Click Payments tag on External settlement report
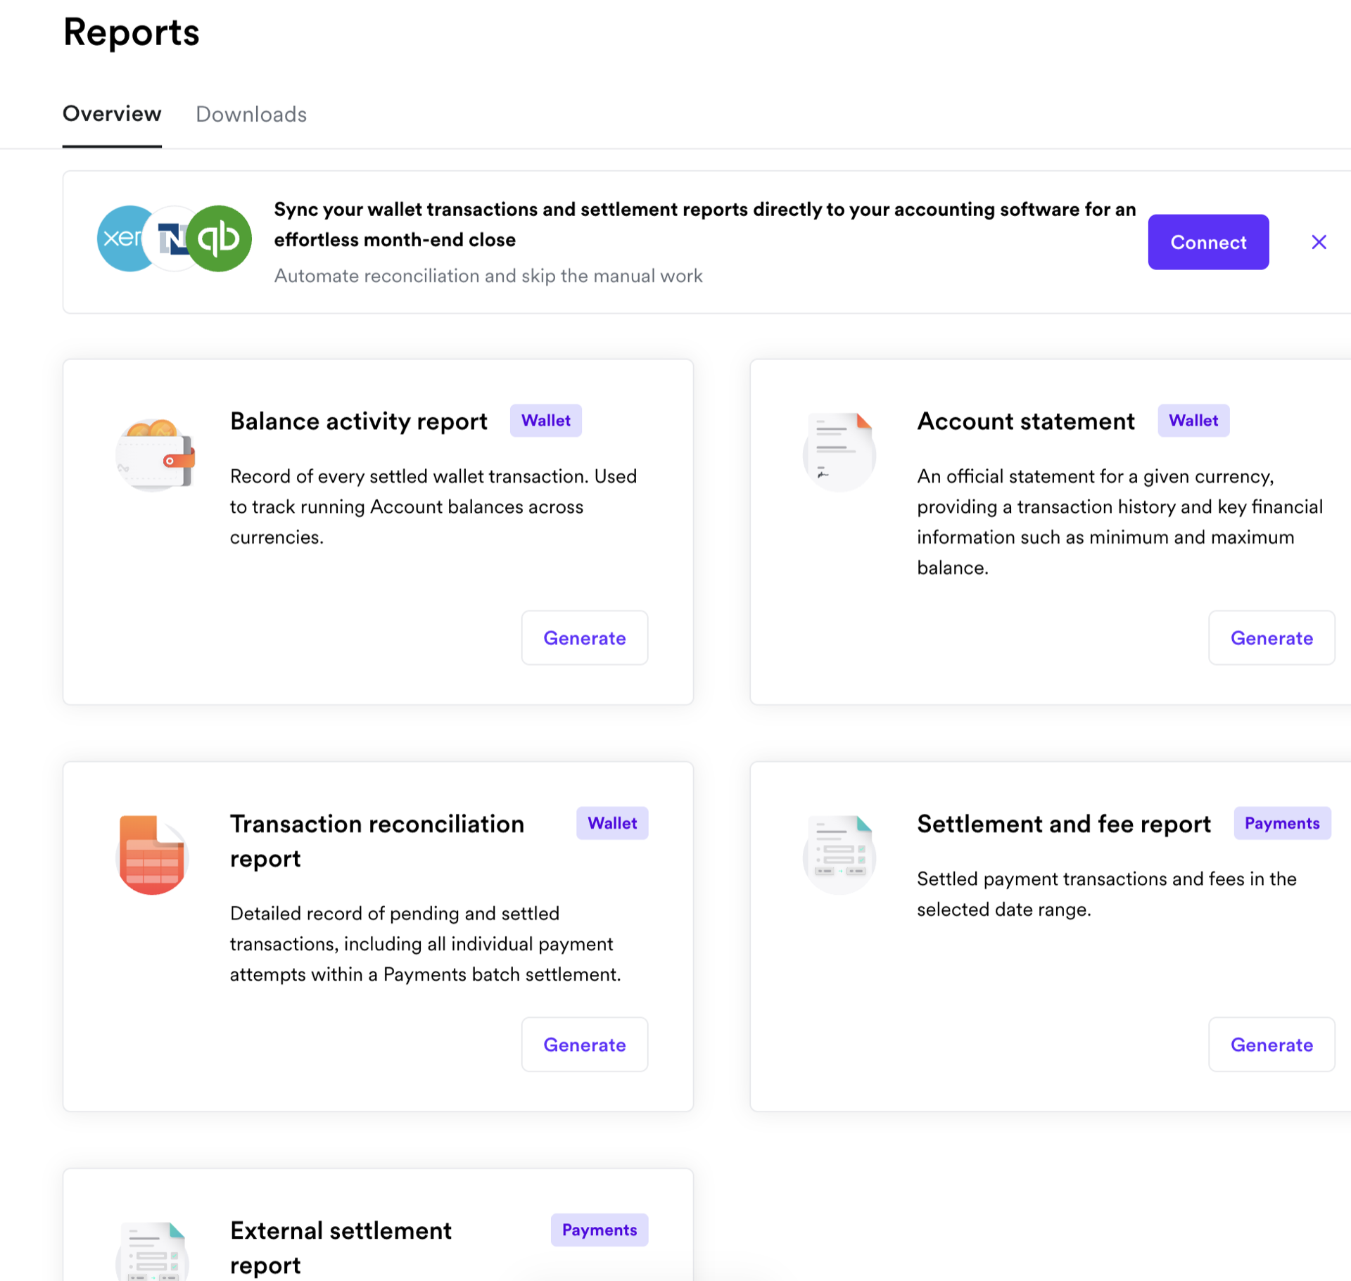 (x=600, y=1230)
